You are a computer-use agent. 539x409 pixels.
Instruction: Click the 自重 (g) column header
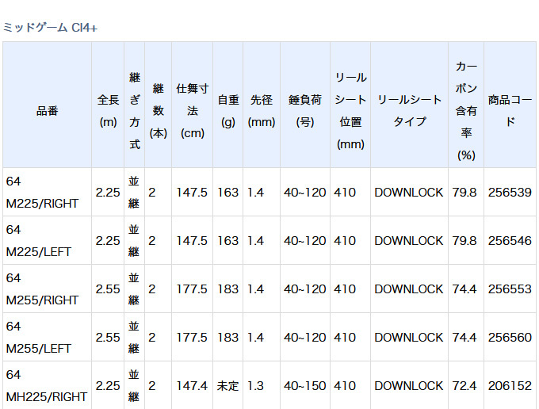(x=228, y=111)
